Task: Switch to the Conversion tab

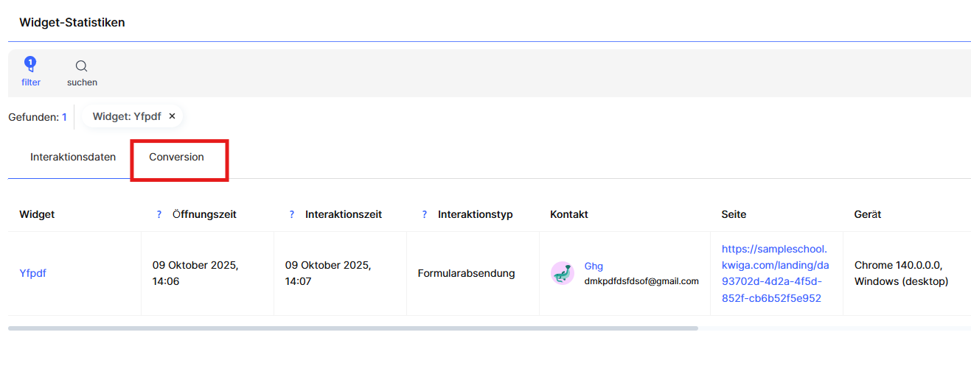Action: (x=176, y=157)
